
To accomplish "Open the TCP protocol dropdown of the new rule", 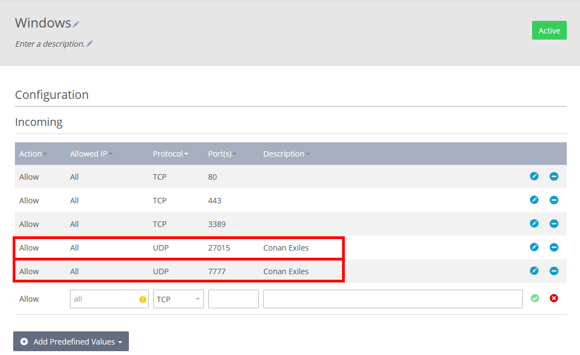I will (178, 299).
